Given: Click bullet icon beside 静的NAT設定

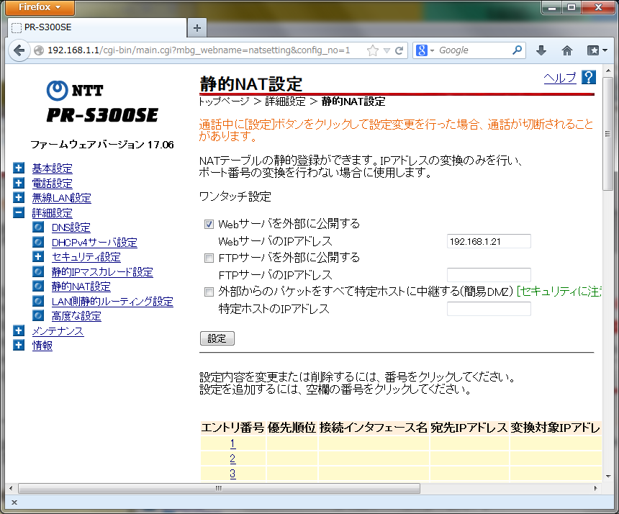Looking at the screenshot, I should coord(38,287).
